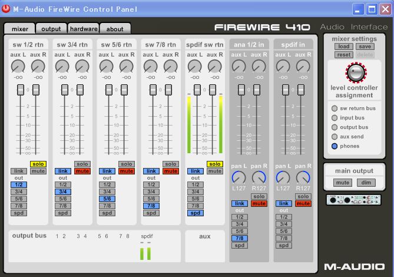Click right fader of ana 1/2 in
Image resolution: width=394 pixels, height=277 pixels.
[x=257, y=90]
